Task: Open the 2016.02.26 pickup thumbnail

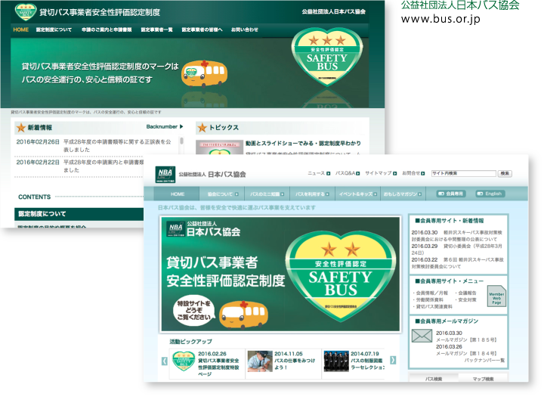Action: click(x=184, y=361)
